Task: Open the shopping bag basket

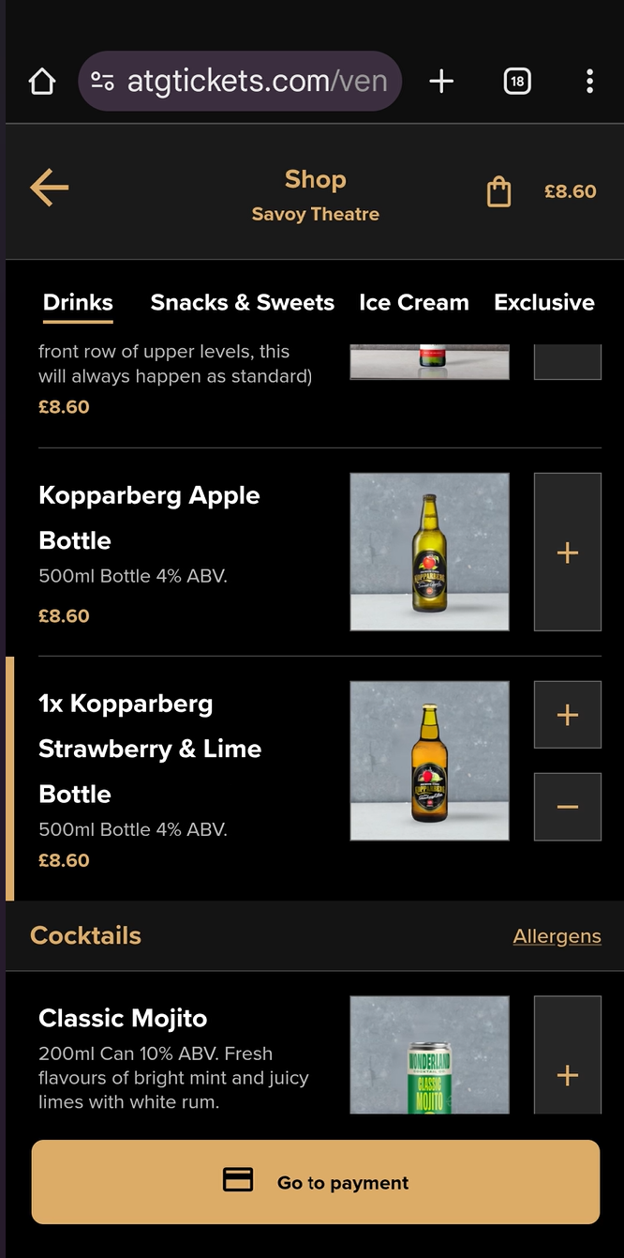Action: [x=499, y=191]
